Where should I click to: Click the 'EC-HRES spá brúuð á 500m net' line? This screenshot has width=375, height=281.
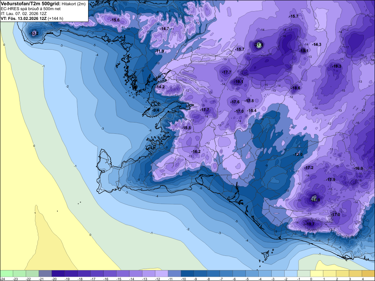click(x=31, y=9)
